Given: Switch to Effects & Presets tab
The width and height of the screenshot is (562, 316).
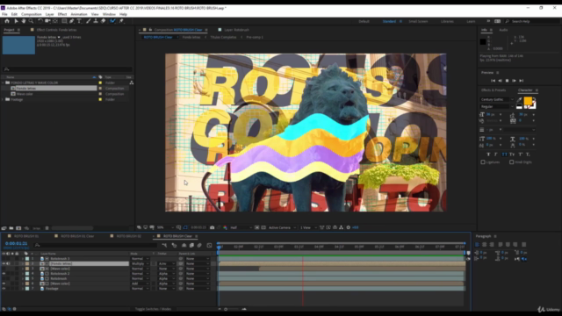Looking at the screenshot, I should pyautogui.click(x=494, y=90).
